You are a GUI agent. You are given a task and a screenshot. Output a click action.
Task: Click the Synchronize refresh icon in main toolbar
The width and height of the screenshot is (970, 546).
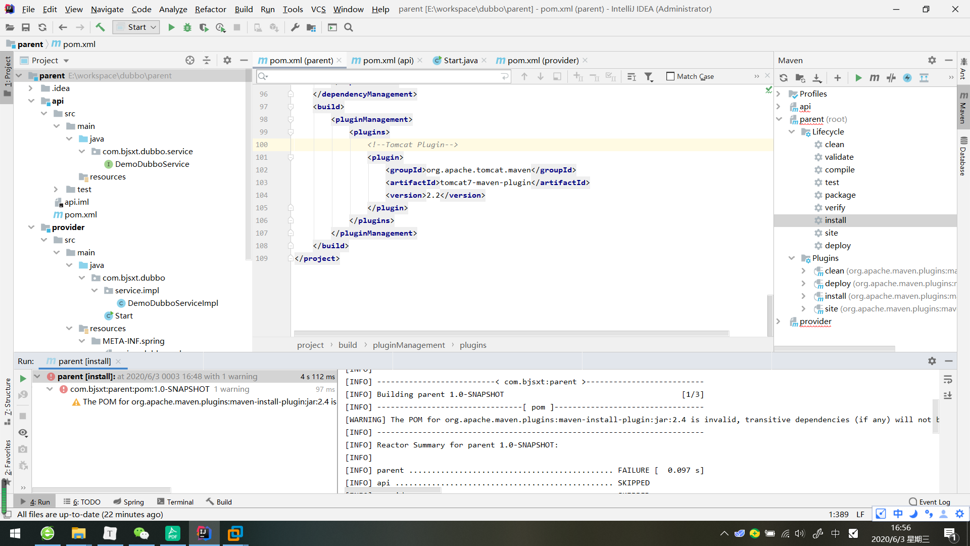pos(42,27)
